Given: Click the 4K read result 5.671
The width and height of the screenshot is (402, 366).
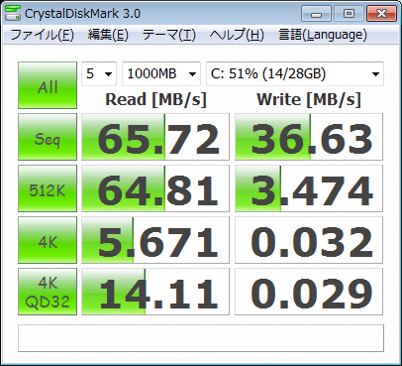Looking at the screenshot, I should pyautogui.click(x=155, y=240).
